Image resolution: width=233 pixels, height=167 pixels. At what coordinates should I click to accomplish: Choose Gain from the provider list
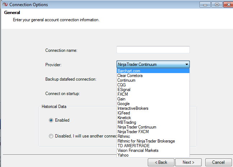pyautogui.click(x=153, y=99)
